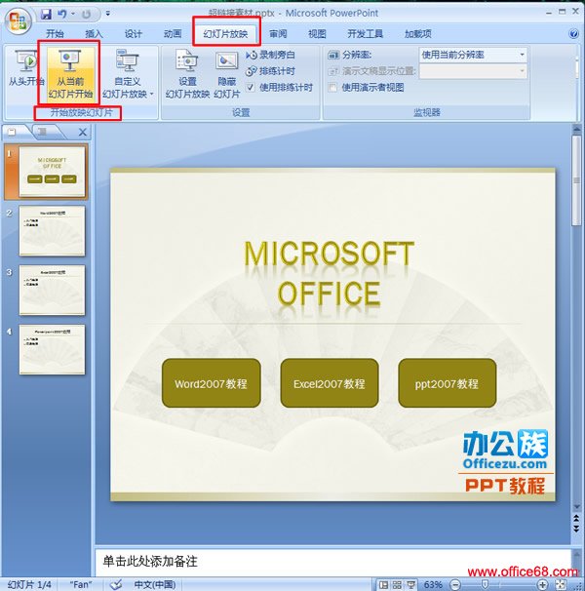Image resolution: width=585 pixels, height=591 pixels.
Task: Click scroll-up arrow of slide editor scrollbar
Action: tap(576, 130)
